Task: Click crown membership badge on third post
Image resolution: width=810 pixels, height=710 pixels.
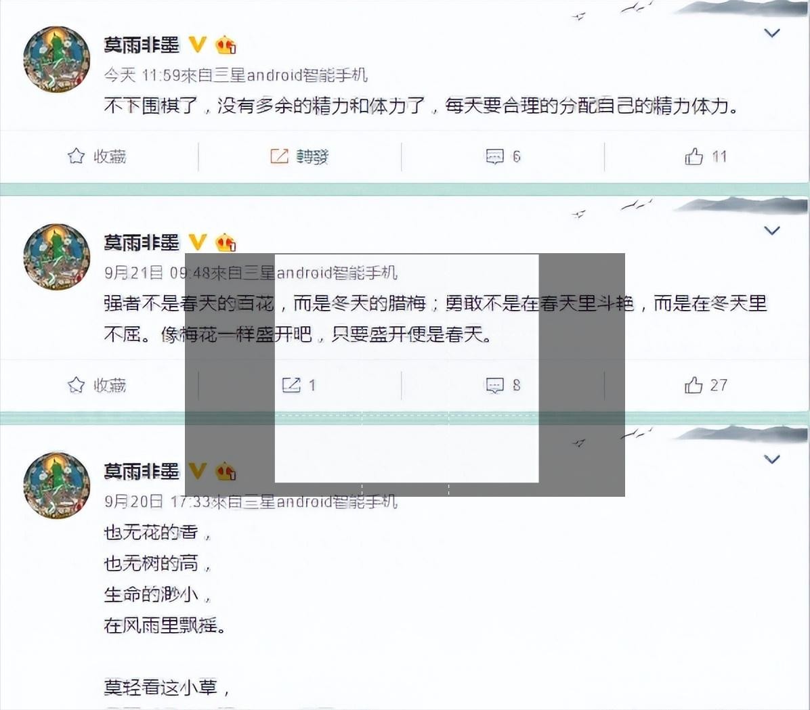Action: click(226, 472)
